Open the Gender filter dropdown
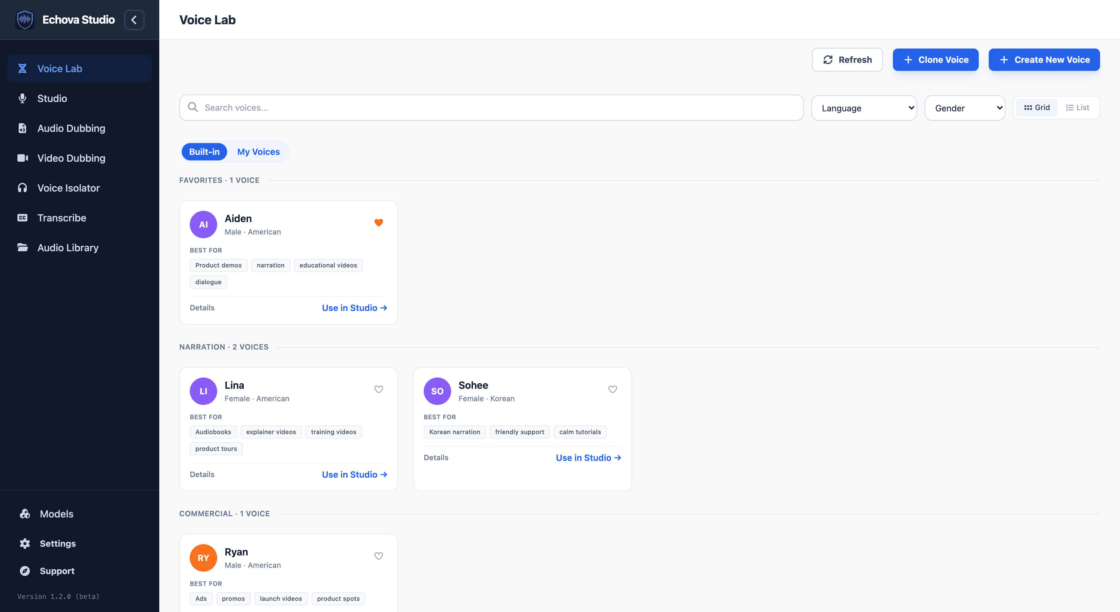 click(x=965, y=108)
